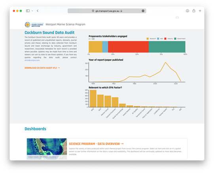Image resolution: width=214 pixels, height=173 pixels.
Task: Click 'Relevant to which EPA Factor?' title
Action: click(105, 88)
